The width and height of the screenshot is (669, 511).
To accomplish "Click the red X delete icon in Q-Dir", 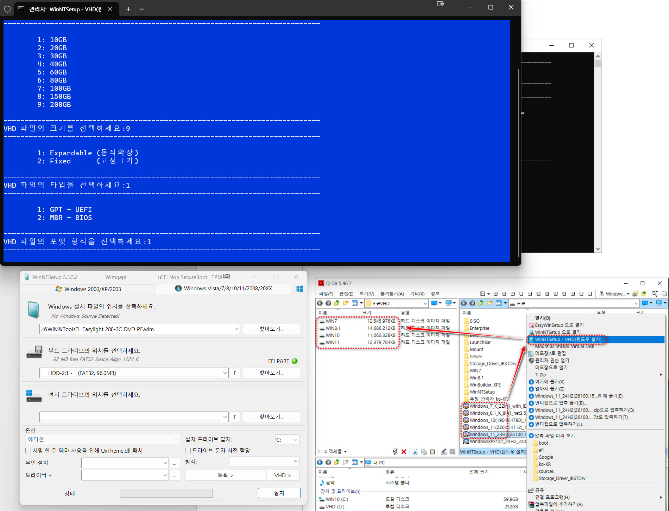I will (x=404, y=452).
